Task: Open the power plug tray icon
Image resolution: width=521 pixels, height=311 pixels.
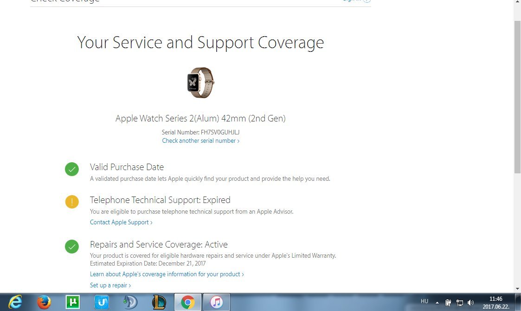Action: coord(448,302)
